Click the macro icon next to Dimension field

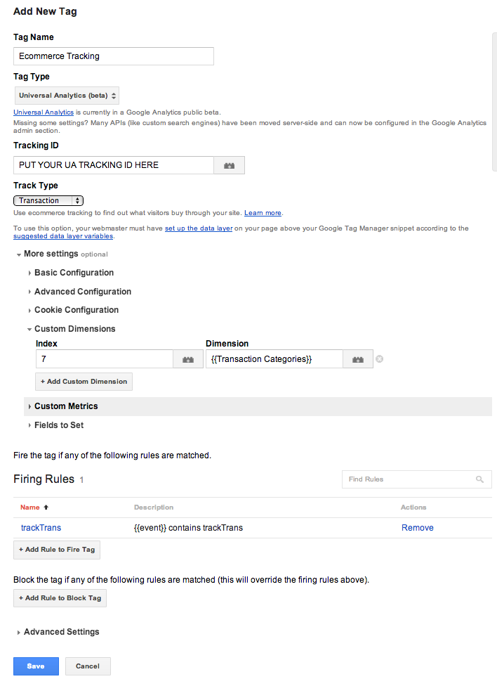[358, 359]
